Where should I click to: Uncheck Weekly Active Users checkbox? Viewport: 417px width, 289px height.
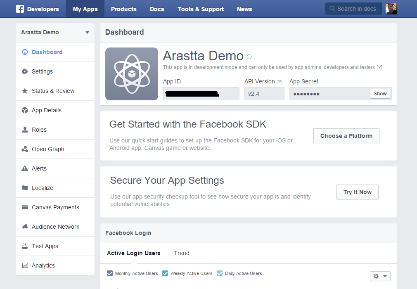[165, 273]
